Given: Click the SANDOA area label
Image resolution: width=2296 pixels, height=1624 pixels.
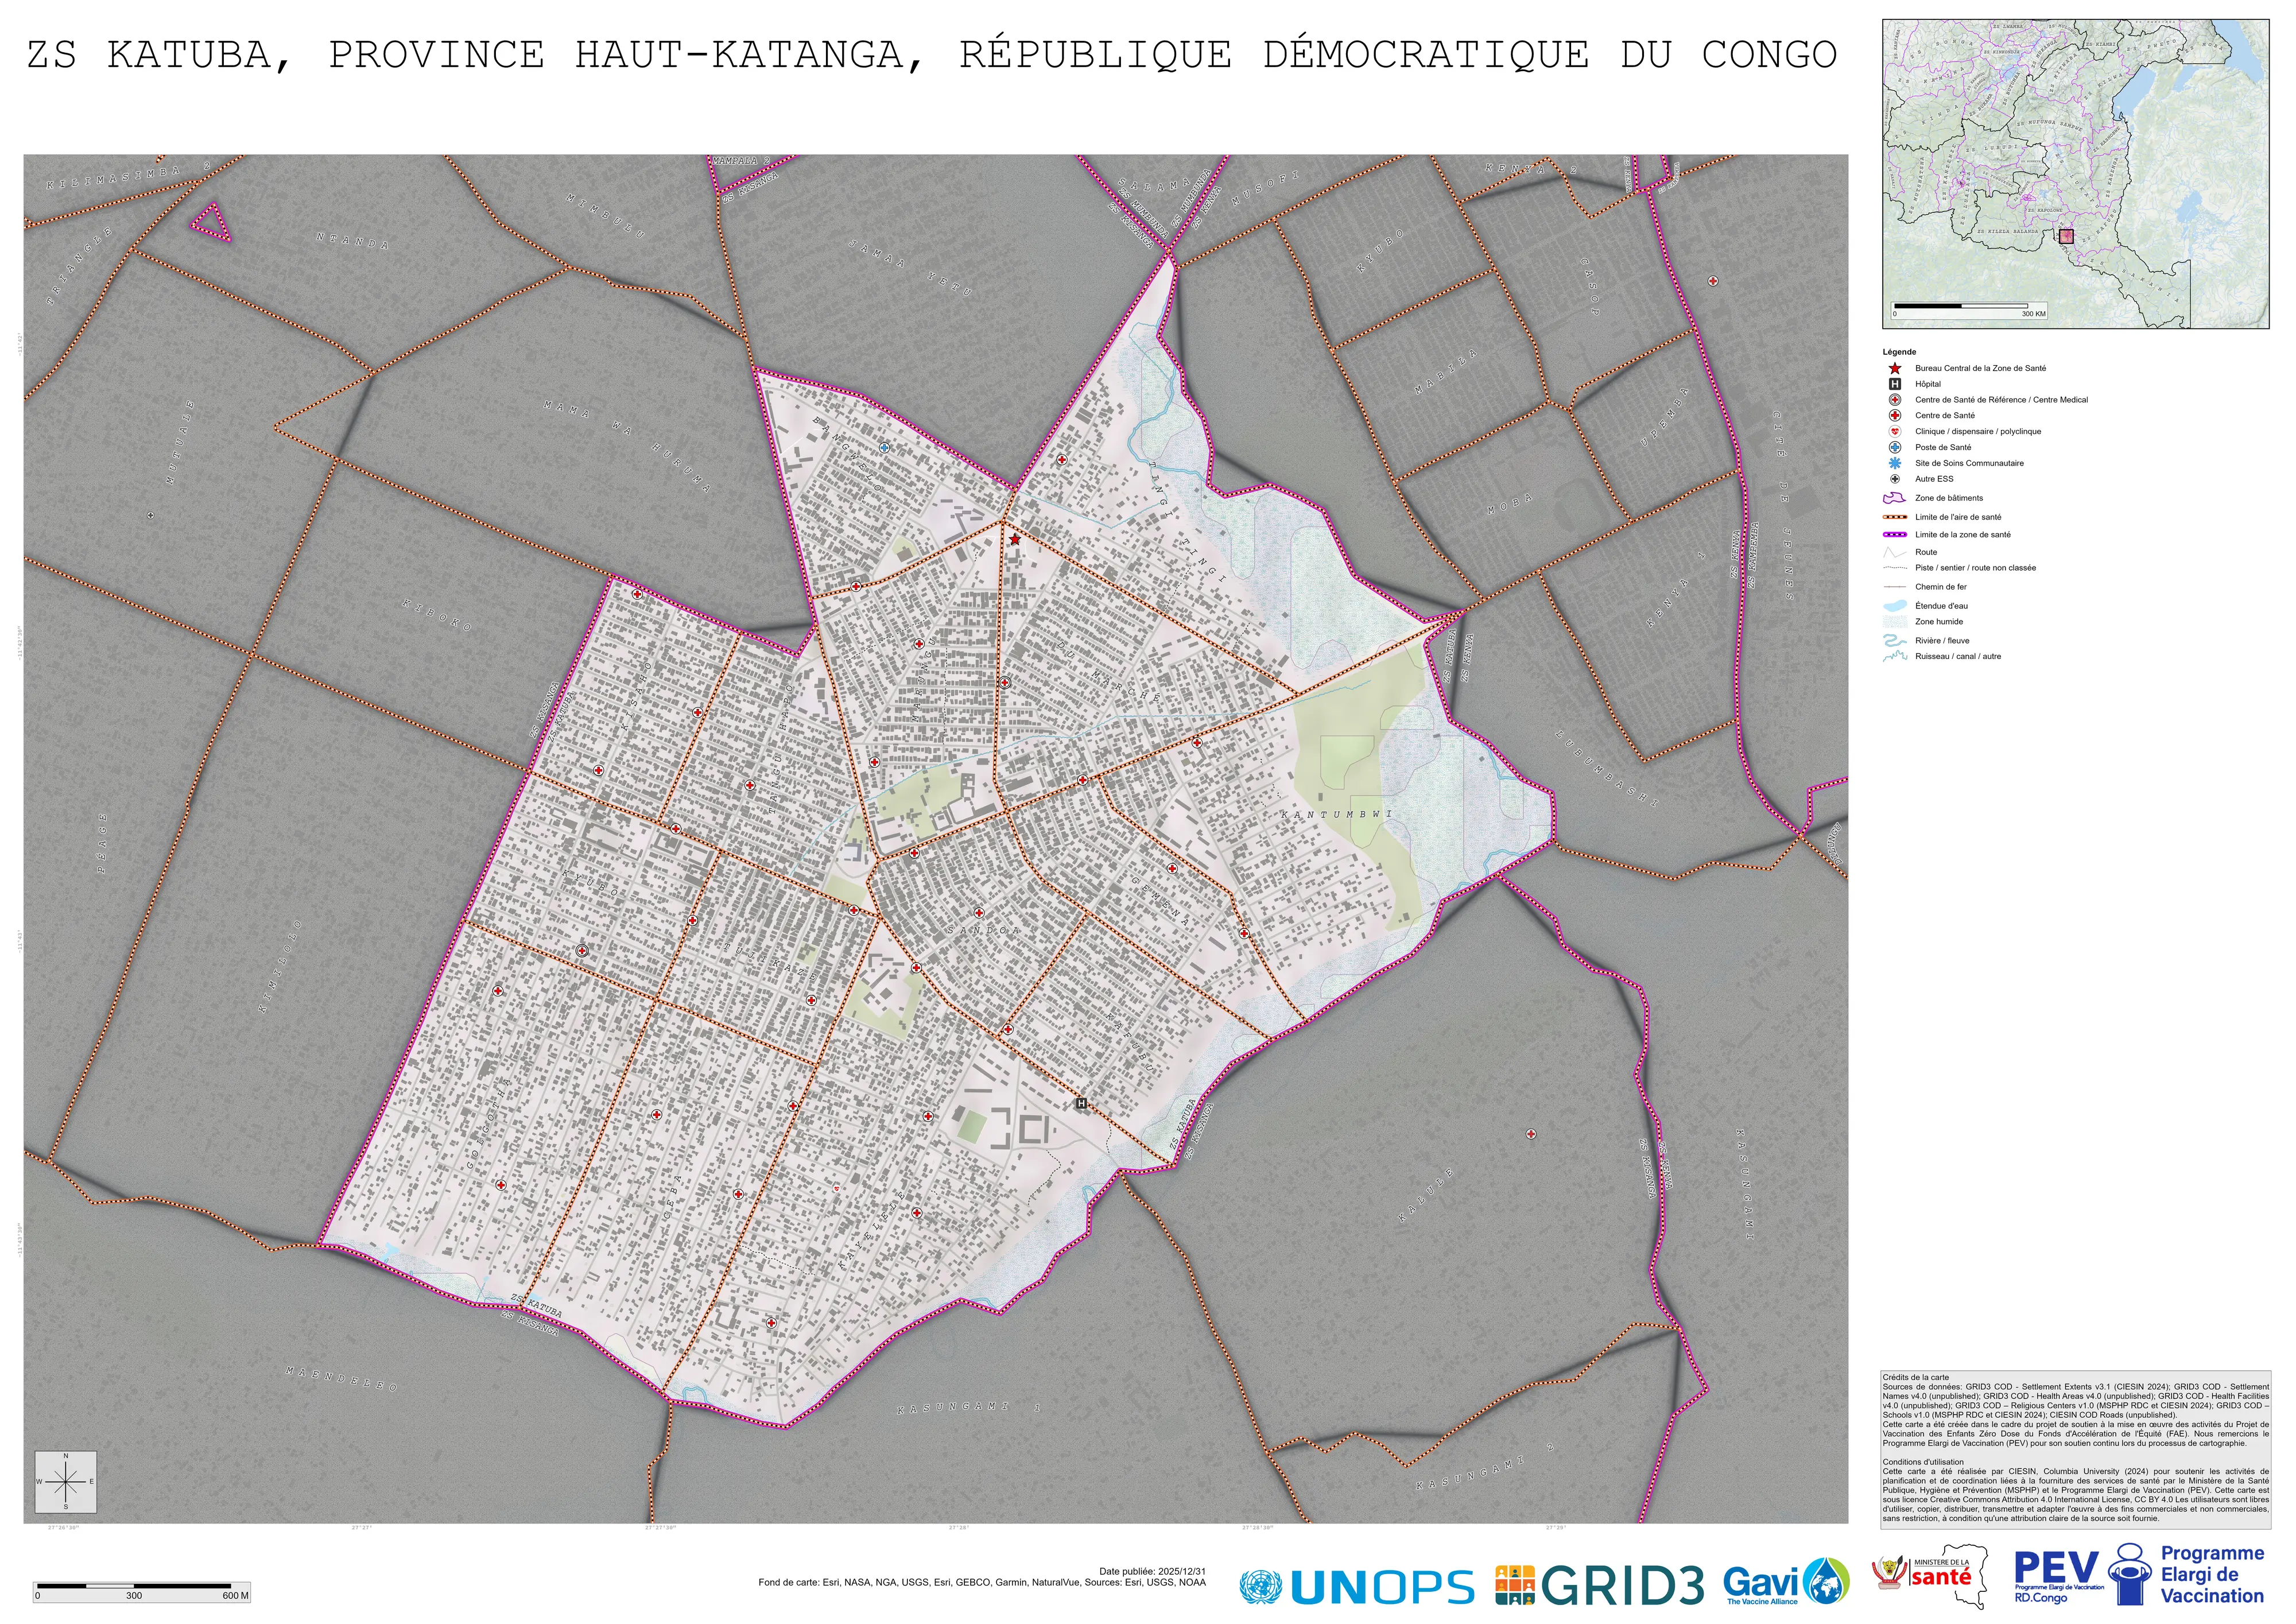Looking at the screenshot, I should (984, 930).
